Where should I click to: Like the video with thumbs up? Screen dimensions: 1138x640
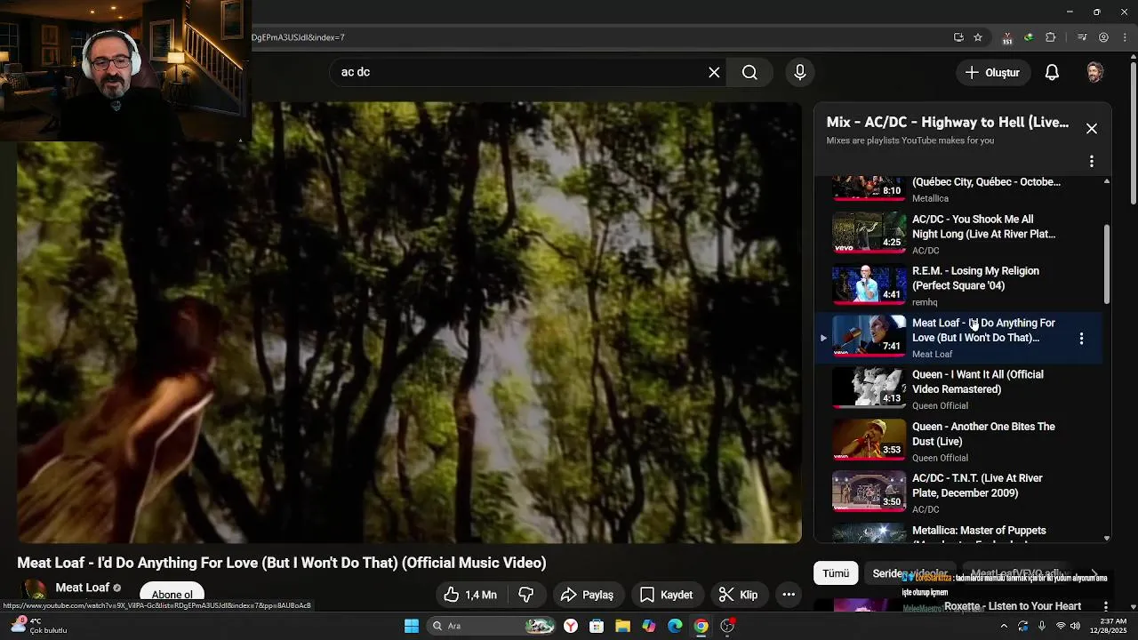[x=470, y=595]
